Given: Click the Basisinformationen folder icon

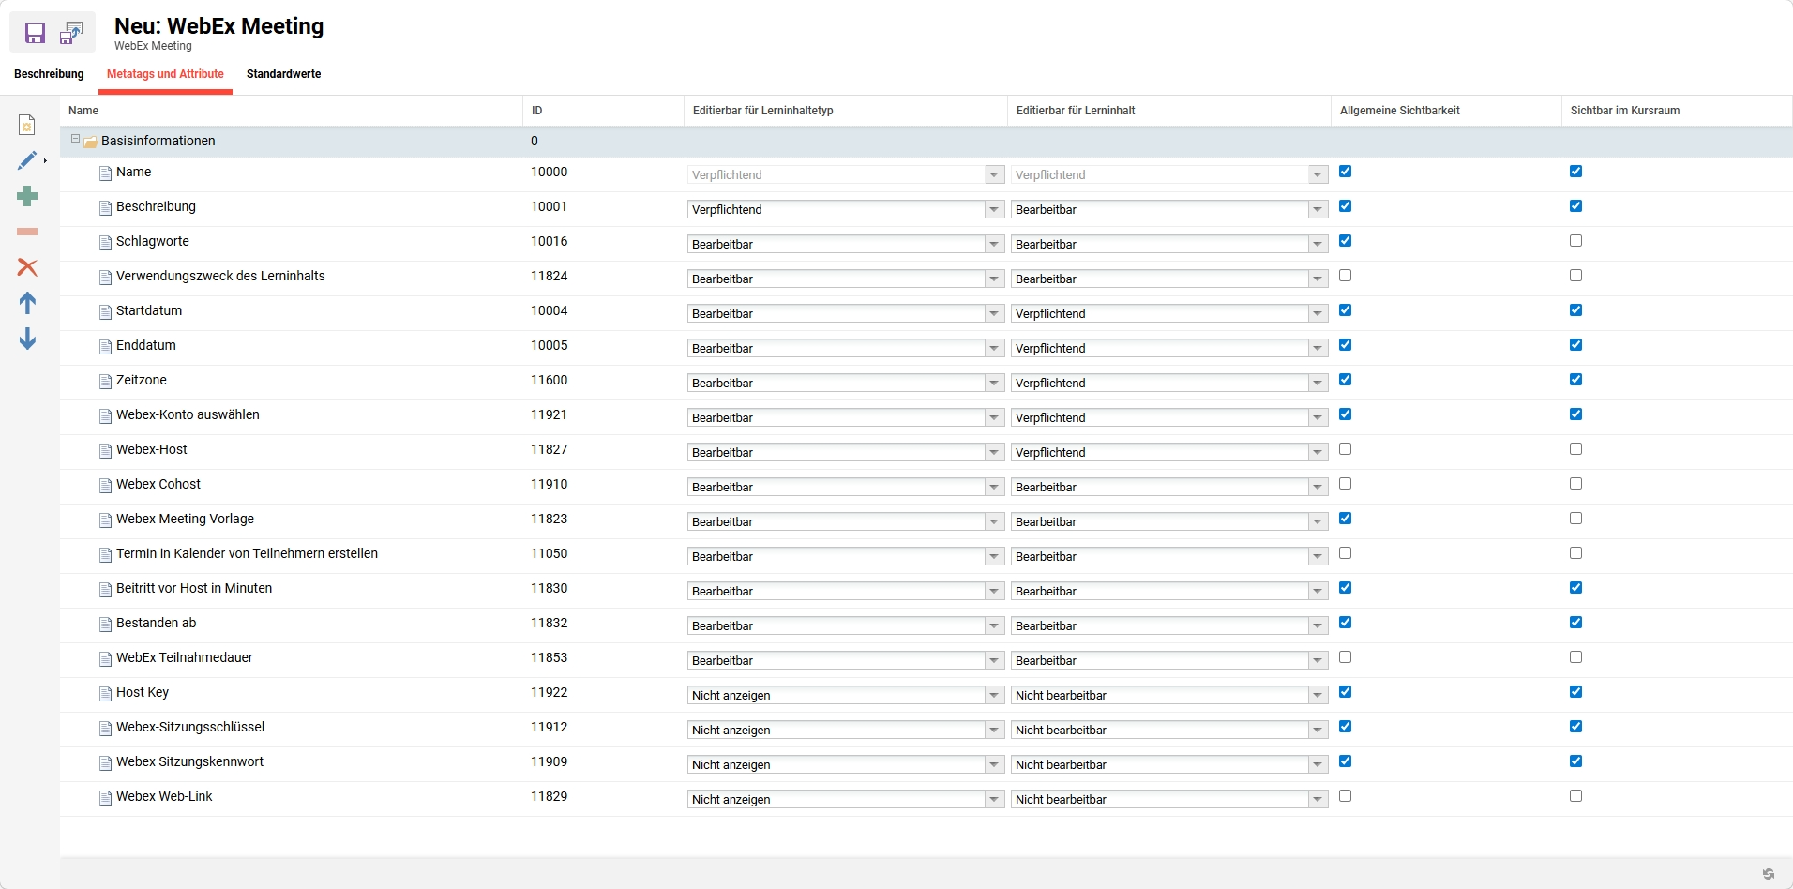Looking at the screenshot, I should 91,142.
